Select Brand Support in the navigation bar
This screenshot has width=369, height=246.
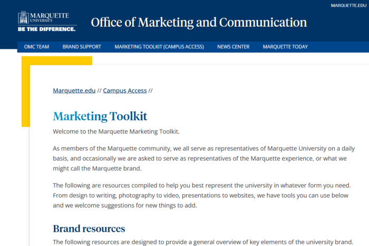82,47
